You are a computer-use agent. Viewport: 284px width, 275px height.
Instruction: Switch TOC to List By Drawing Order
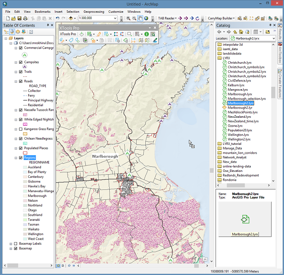[6, 32]
